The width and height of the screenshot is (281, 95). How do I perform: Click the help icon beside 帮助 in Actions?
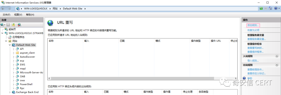pyautogui.click(x=244, y=78)
